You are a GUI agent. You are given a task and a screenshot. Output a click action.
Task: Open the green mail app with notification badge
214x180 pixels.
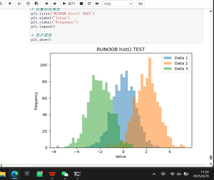40,174
